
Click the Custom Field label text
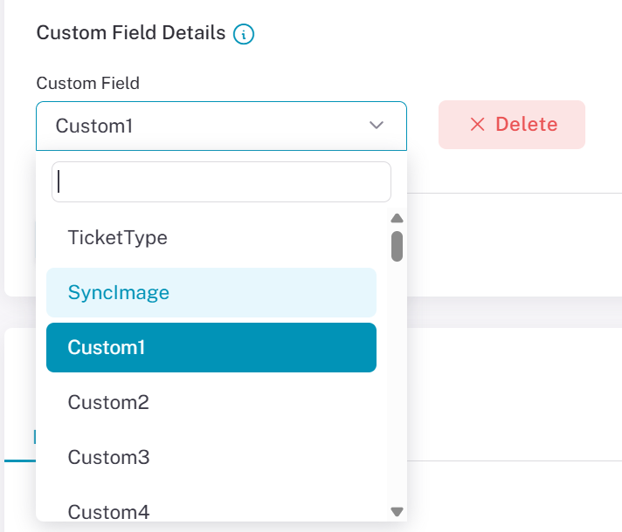(87, 83)
